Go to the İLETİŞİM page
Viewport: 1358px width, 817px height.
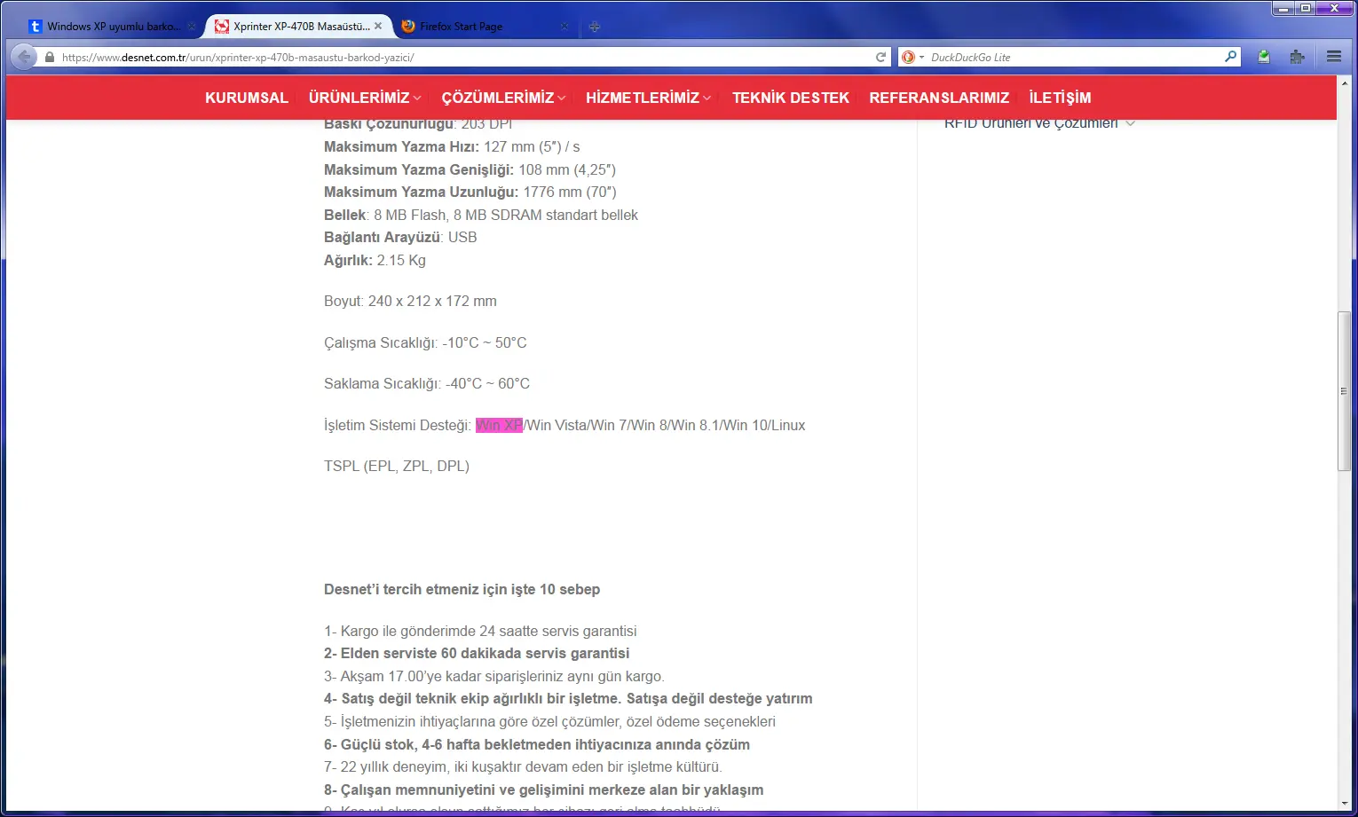1060,98
